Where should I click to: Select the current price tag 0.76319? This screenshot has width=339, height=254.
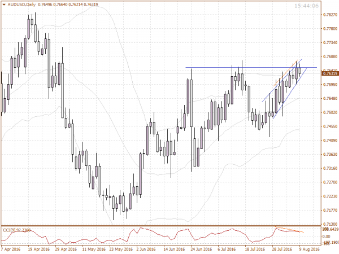[x=330, y=74]
